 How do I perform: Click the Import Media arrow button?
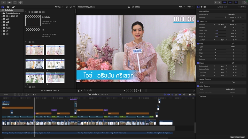tap(4, 2)
